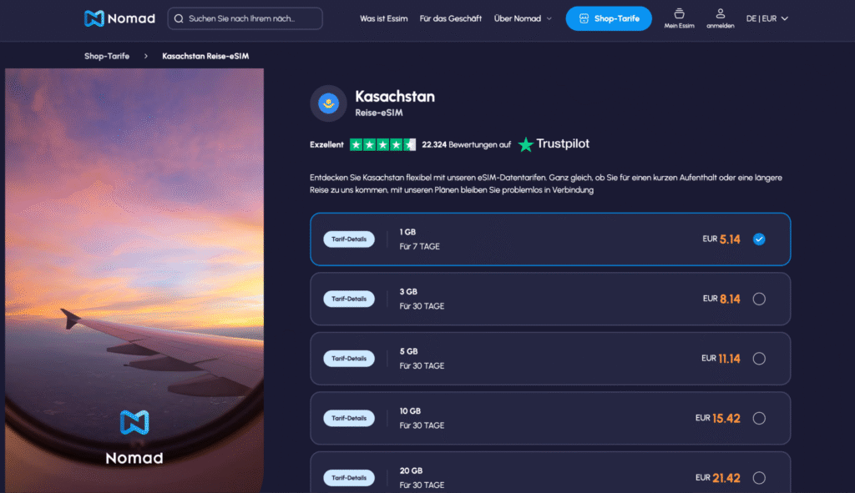
Task: Open the search magnifier icon
Action: pyautogui.click(x=178, y=18)
